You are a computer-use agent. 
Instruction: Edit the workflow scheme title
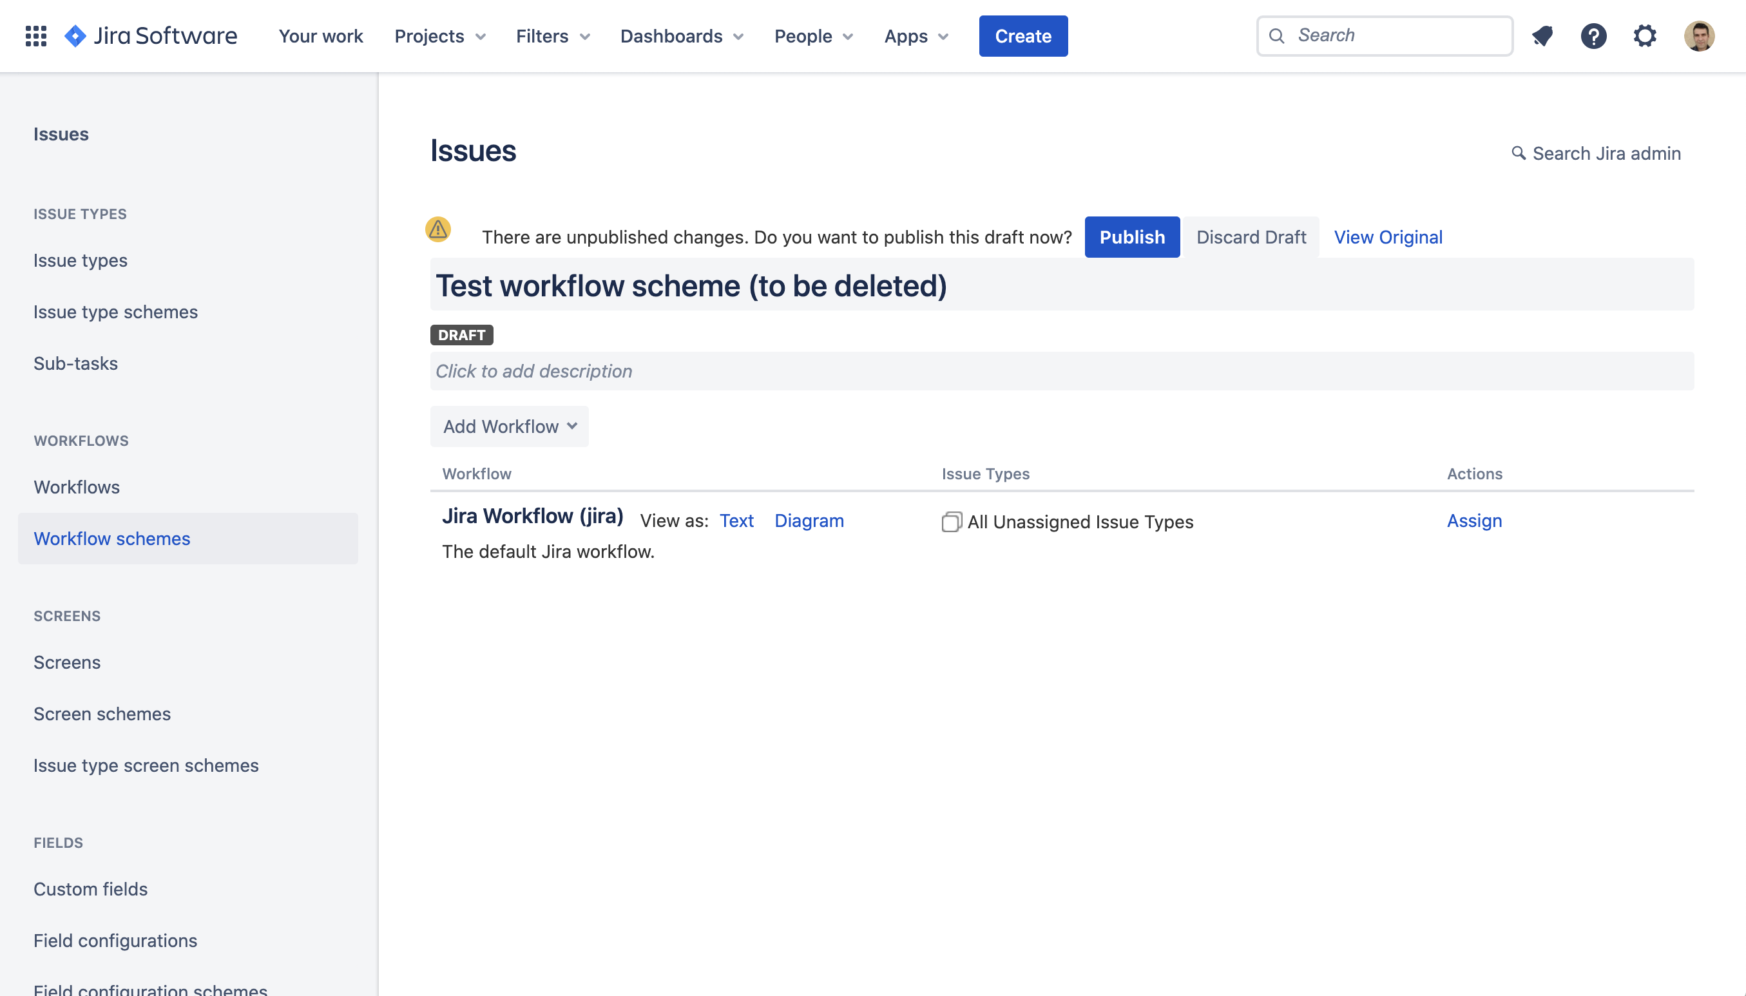[x=1062, y=285]
